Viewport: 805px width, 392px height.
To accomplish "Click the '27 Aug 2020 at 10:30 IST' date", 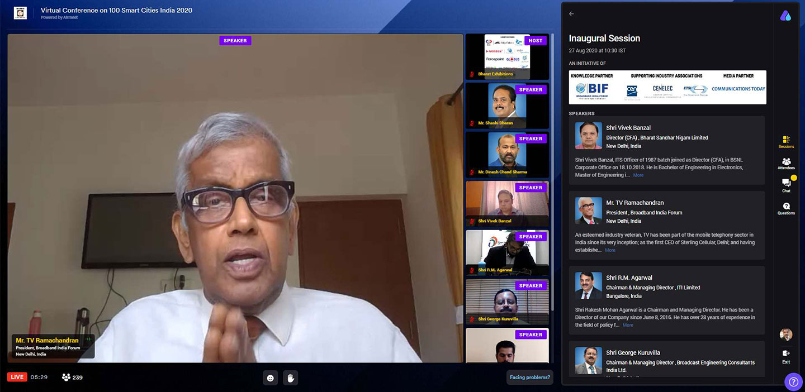I will coord(597,51).
